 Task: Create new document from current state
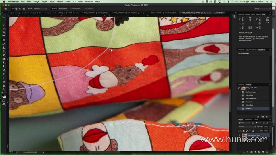pos(258,117)
